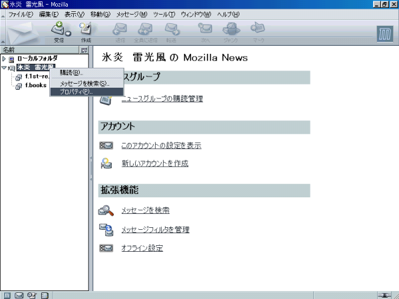Open the 移動(G) menu
The width and height of the screenshot is (399, 299).
tap(100, 15)
